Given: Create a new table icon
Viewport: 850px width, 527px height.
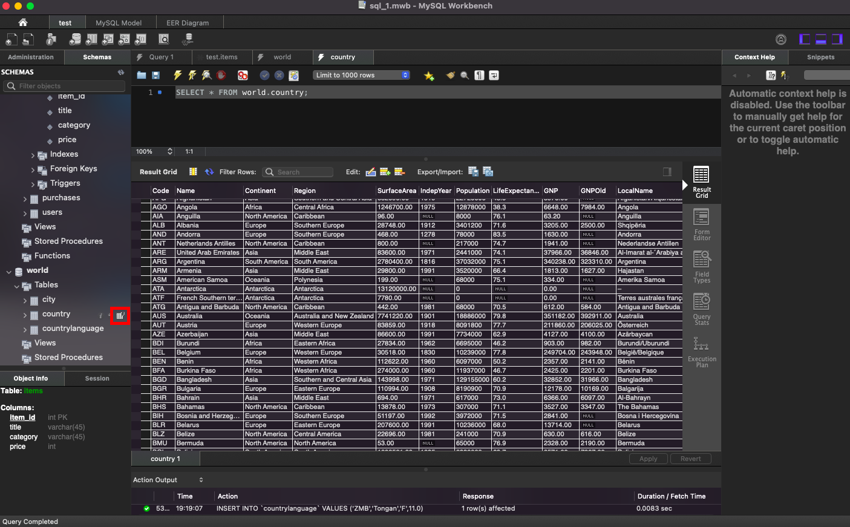Looking at the screenshot, I should click(x=91, y=39).
